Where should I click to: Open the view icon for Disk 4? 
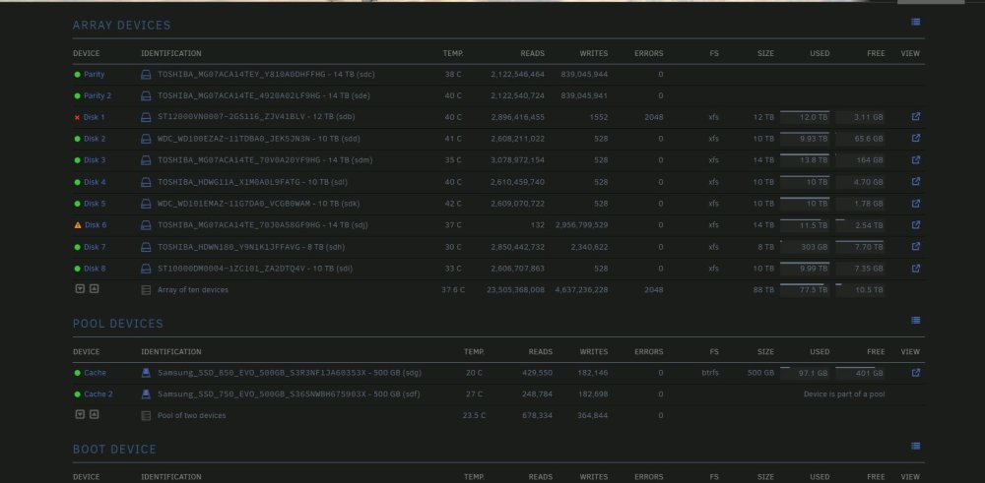[916, 181]
